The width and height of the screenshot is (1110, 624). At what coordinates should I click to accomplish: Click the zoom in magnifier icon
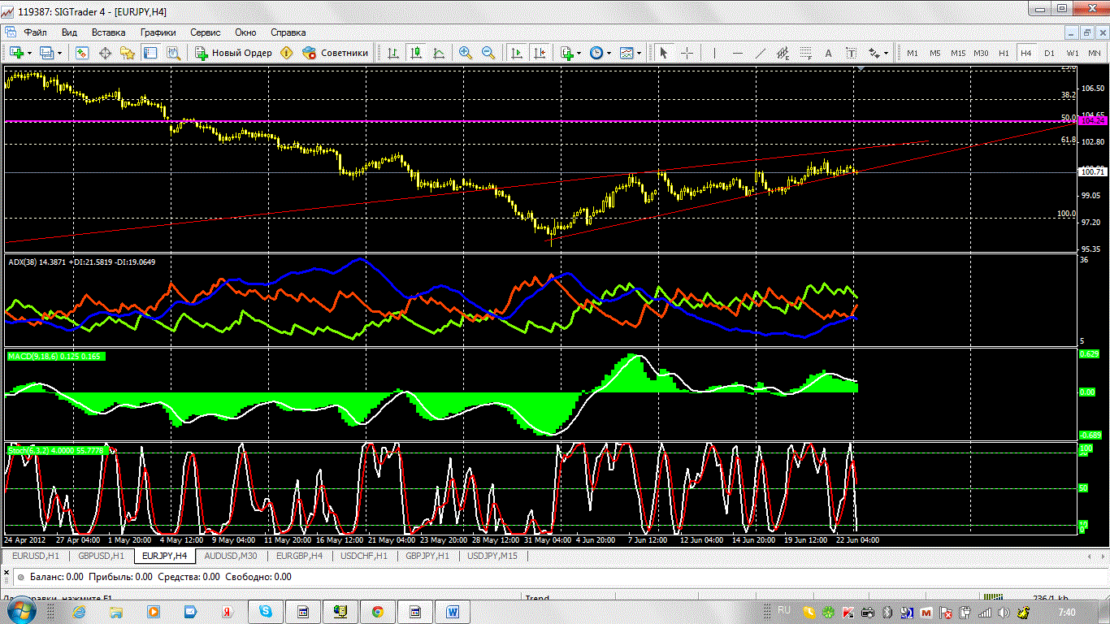click(466, 53)
